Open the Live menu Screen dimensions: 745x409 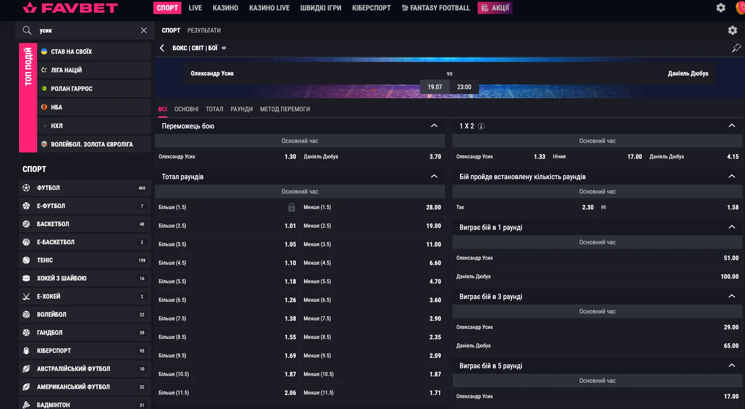pyautogui.click(x=195, y=8)
